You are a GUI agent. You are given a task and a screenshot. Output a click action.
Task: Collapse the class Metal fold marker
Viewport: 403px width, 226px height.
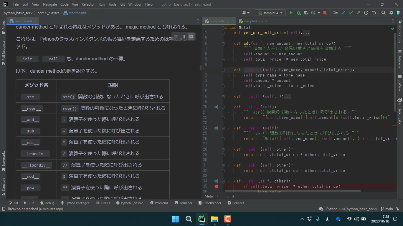(x=223, y=28)
